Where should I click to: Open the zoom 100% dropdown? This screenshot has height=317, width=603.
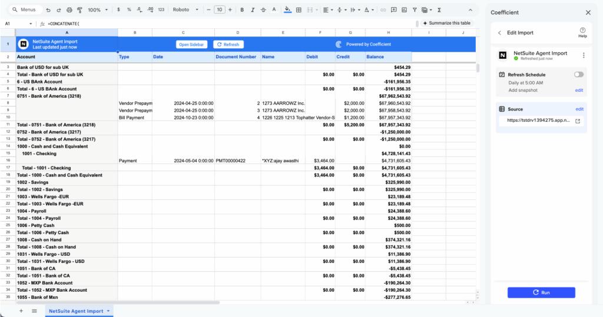click(x=97, y=10)
